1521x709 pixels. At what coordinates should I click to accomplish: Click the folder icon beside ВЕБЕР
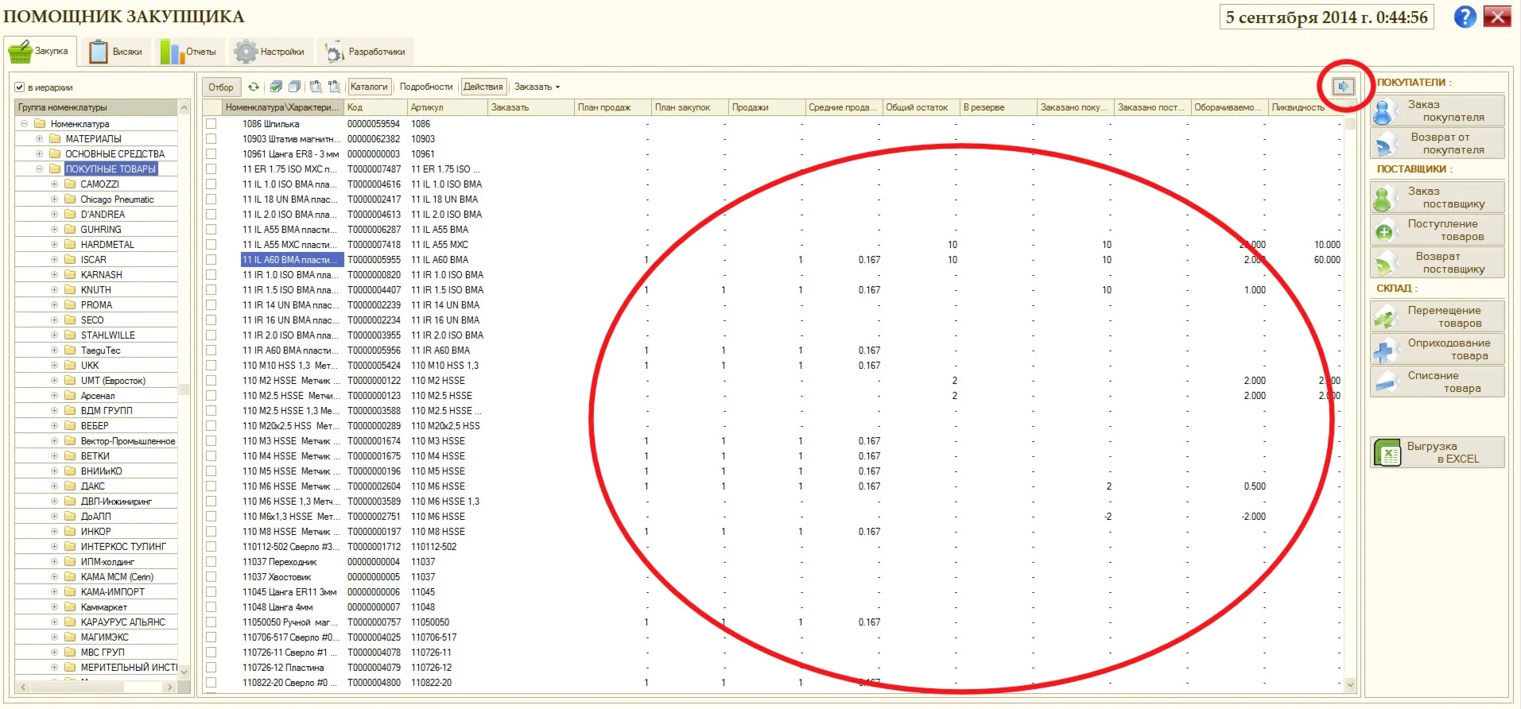(x=70, y=425)
